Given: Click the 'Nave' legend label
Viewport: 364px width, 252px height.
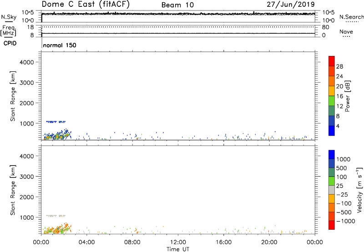Looking at the screenshot, I should (x=346, y=32).
